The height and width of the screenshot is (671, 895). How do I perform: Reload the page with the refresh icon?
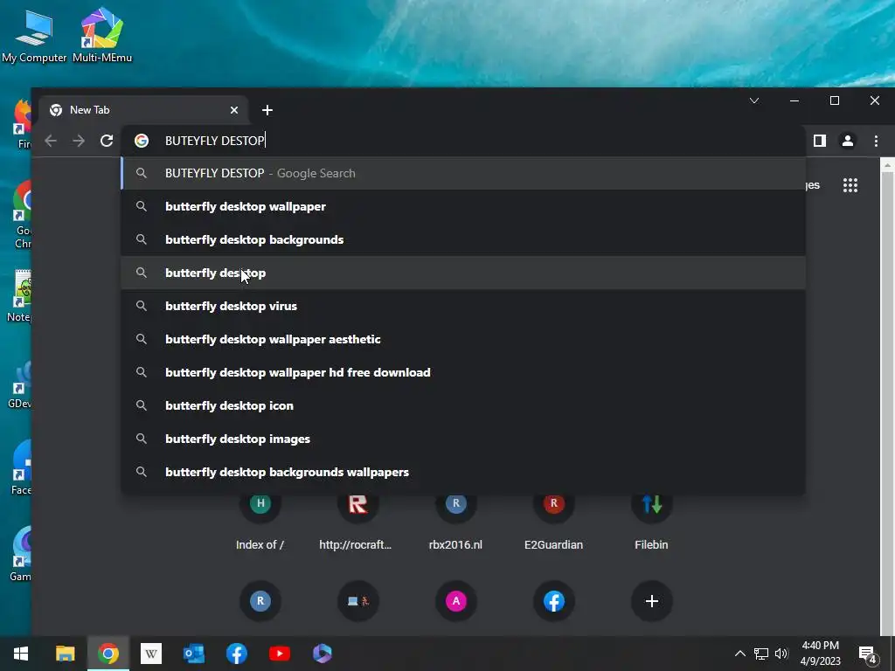[x=107, y=141]
